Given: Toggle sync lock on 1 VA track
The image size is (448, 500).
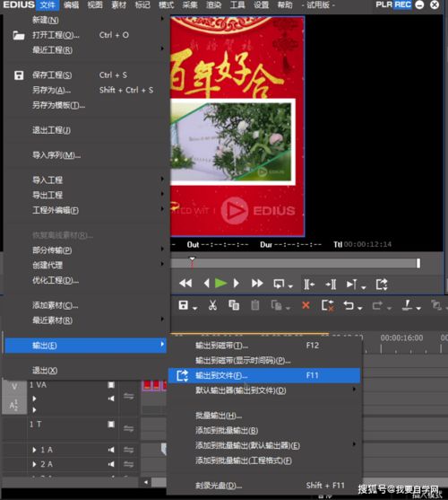Looking at the screenshot, I should pyautogui.click(x=128, y=397).
